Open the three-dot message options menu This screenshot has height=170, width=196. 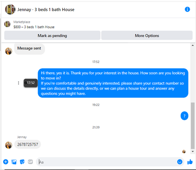pos(18,83)
